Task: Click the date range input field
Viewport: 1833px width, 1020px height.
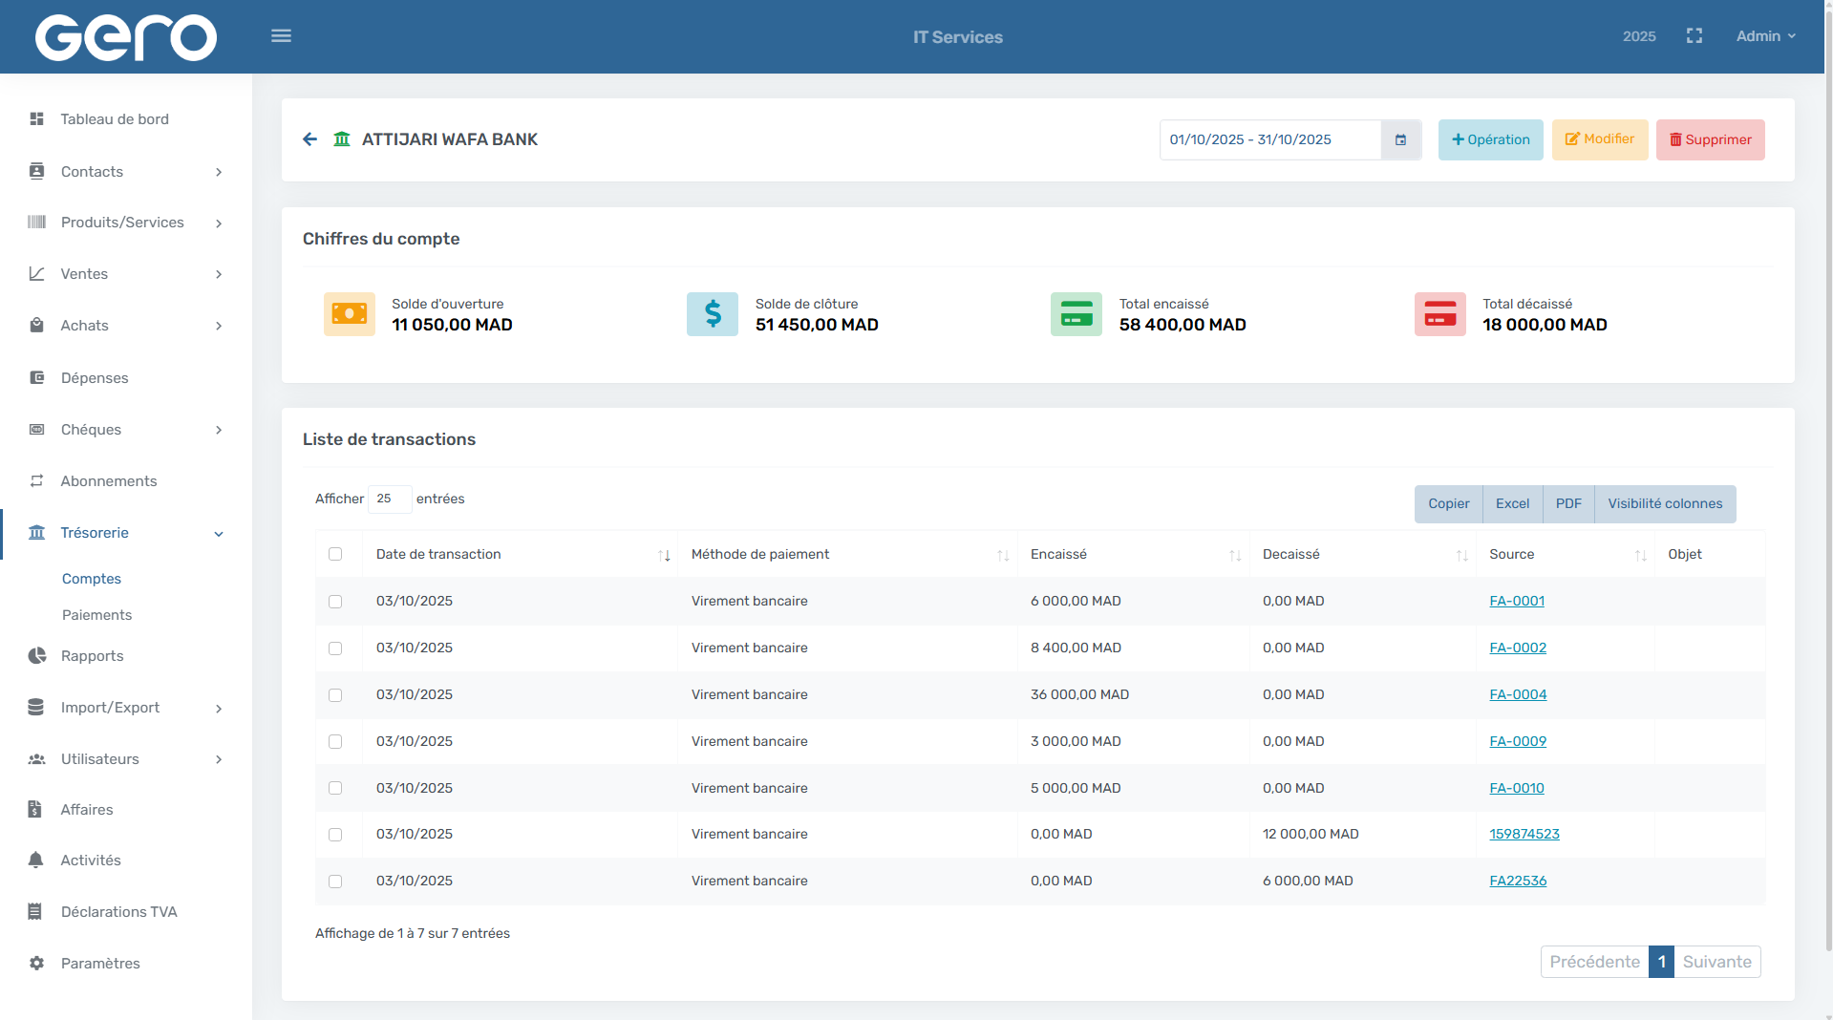Action: pyautogui.click(x=1269, y=139)
